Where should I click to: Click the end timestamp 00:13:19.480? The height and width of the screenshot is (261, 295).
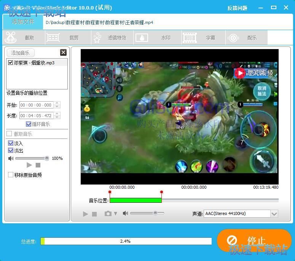click(266, 187)
